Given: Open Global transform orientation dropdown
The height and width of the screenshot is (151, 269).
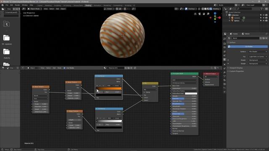Looking at the screenshot, I should pos(109,9).
